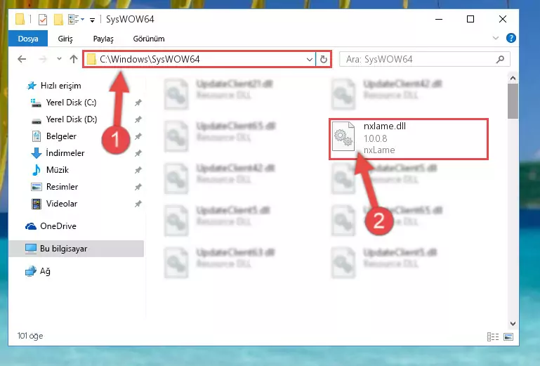Click the vertical scrollbar thumb
Viewport: 540px width, 366px height.
click(x=513, y=101)
